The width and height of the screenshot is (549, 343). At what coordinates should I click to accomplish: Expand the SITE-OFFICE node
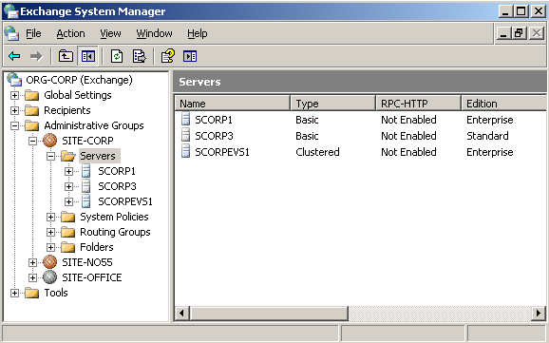tap(32, 277)
